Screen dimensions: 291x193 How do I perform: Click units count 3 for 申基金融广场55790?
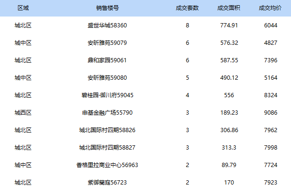(187, 113)
